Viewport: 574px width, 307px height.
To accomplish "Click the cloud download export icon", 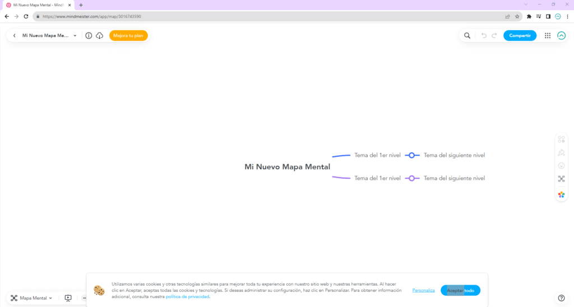I will point(100,36).
